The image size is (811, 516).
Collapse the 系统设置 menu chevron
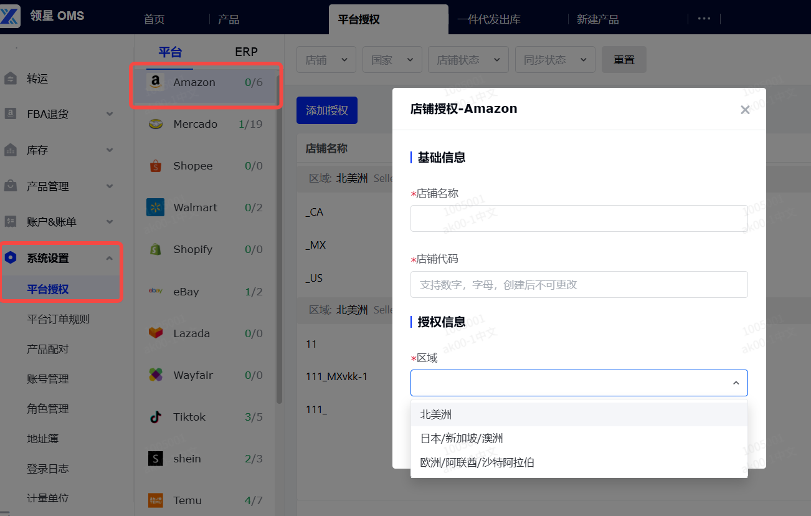tap(110, 258)
